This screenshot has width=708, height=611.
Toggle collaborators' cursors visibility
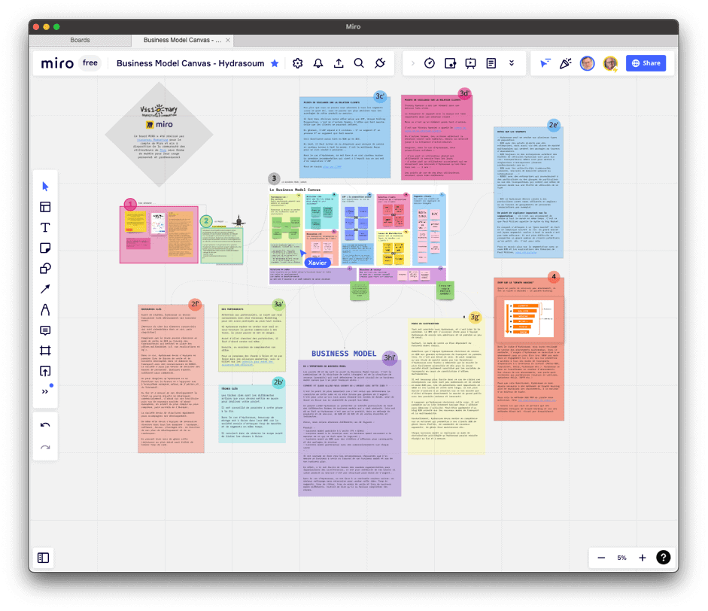coord(545,63)
